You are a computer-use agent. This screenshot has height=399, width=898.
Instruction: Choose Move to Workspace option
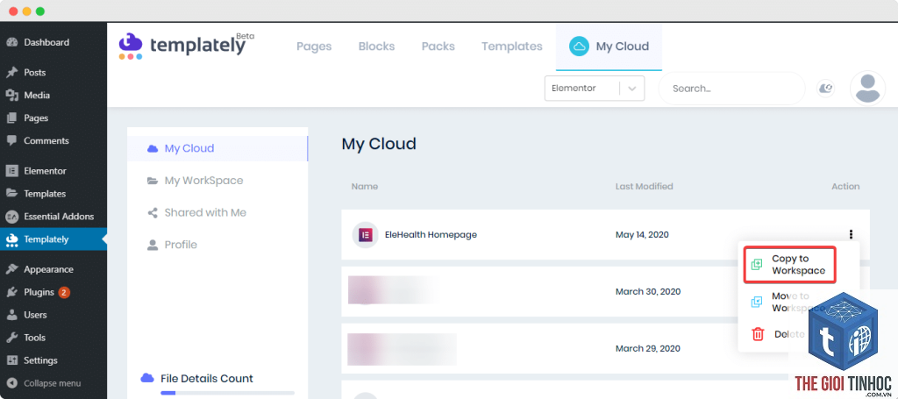coord(789,302)
